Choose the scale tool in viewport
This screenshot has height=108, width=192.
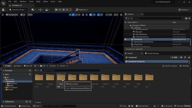coord(79,15)
